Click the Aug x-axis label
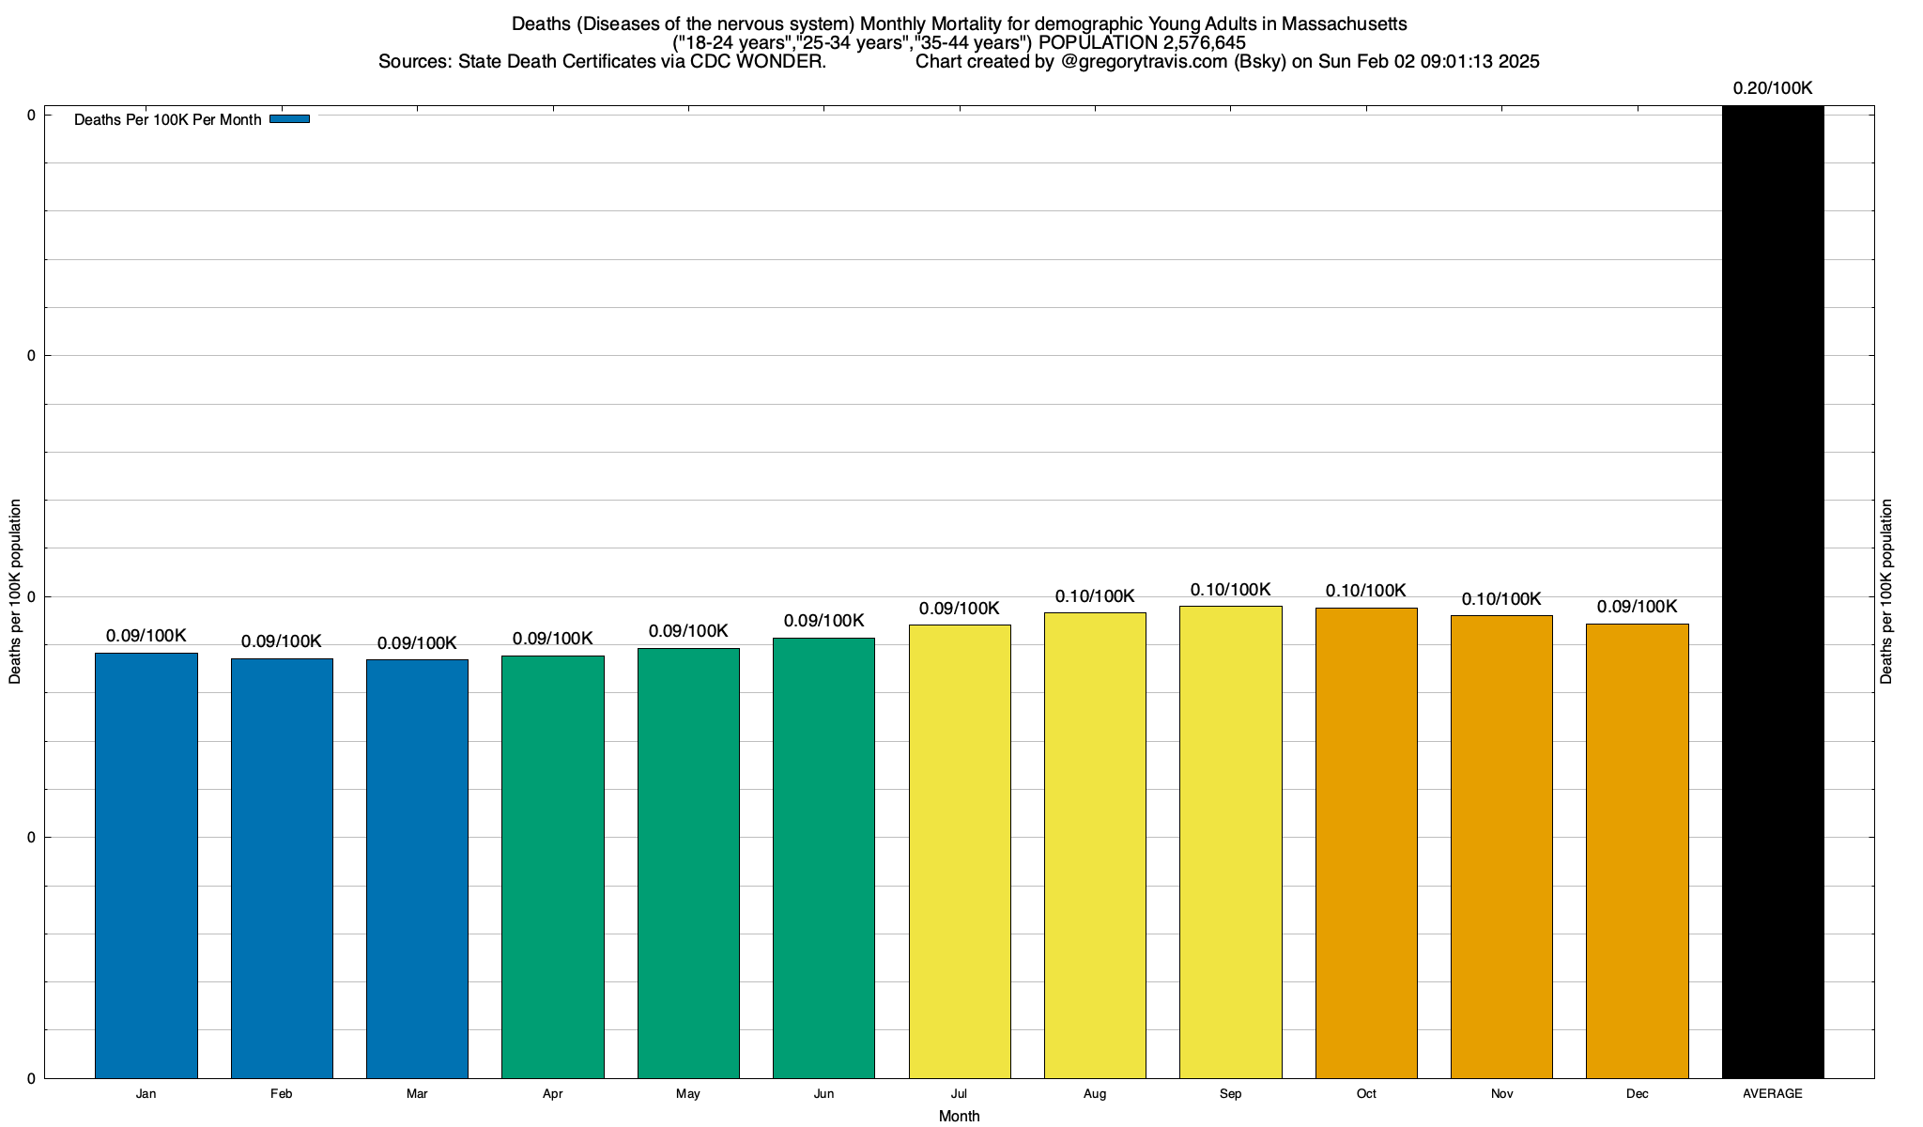1923x1127 pixels. tap(1095, 1094)
